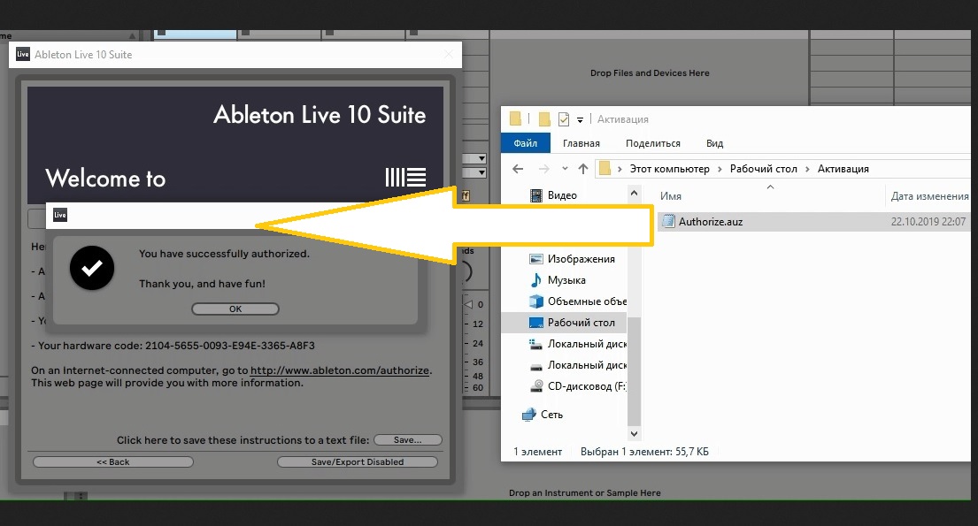978x526 pixels.
Task: Click Save... to export instructions to text
Action: (x=407, y=439)
